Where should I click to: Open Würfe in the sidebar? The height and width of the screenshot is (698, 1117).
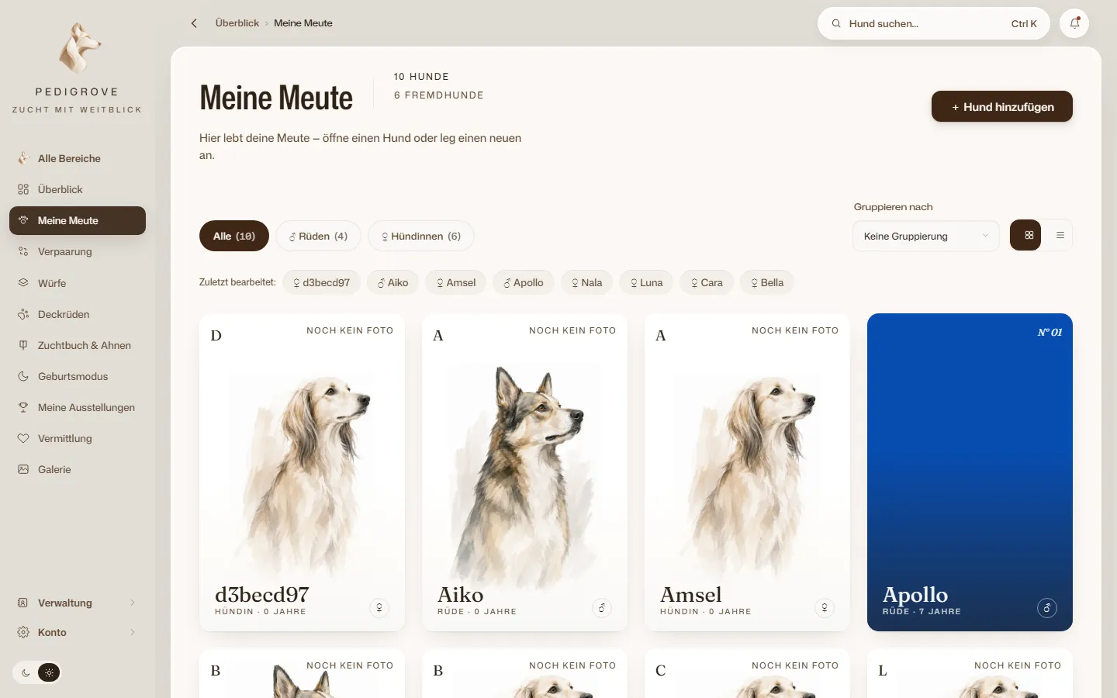click(78, 283)
